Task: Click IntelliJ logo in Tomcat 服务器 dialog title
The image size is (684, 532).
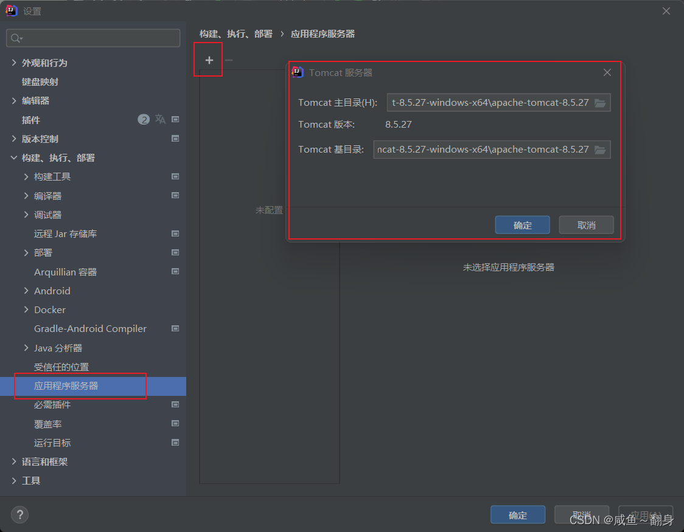Action: (x=298, y=72)
